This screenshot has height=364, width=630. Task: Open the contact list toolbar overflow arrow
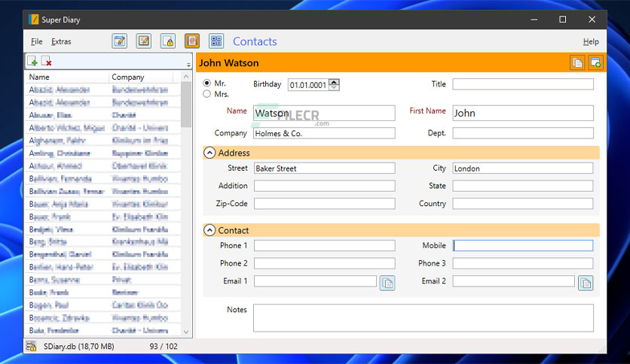(x=188, y=65)
